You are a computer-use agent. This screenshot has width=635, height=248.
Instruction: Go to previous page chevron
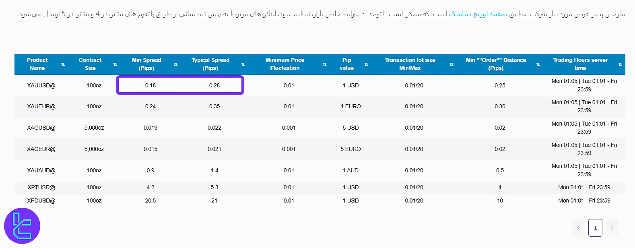(x=579, y=228)
